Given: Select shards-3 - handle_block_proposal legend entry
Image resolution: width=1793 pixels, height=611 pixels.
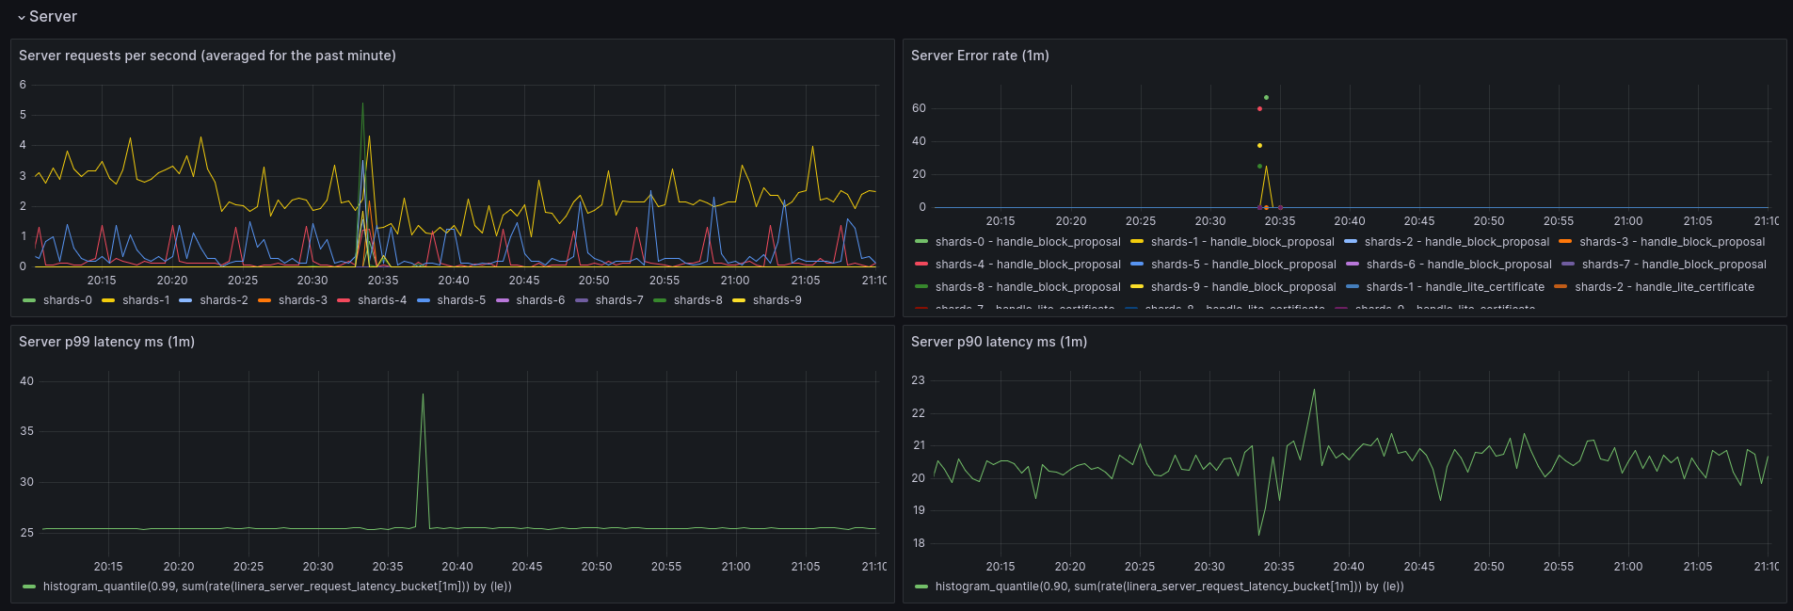Looking at the screenshot, I should click(x=1673, y=242).
